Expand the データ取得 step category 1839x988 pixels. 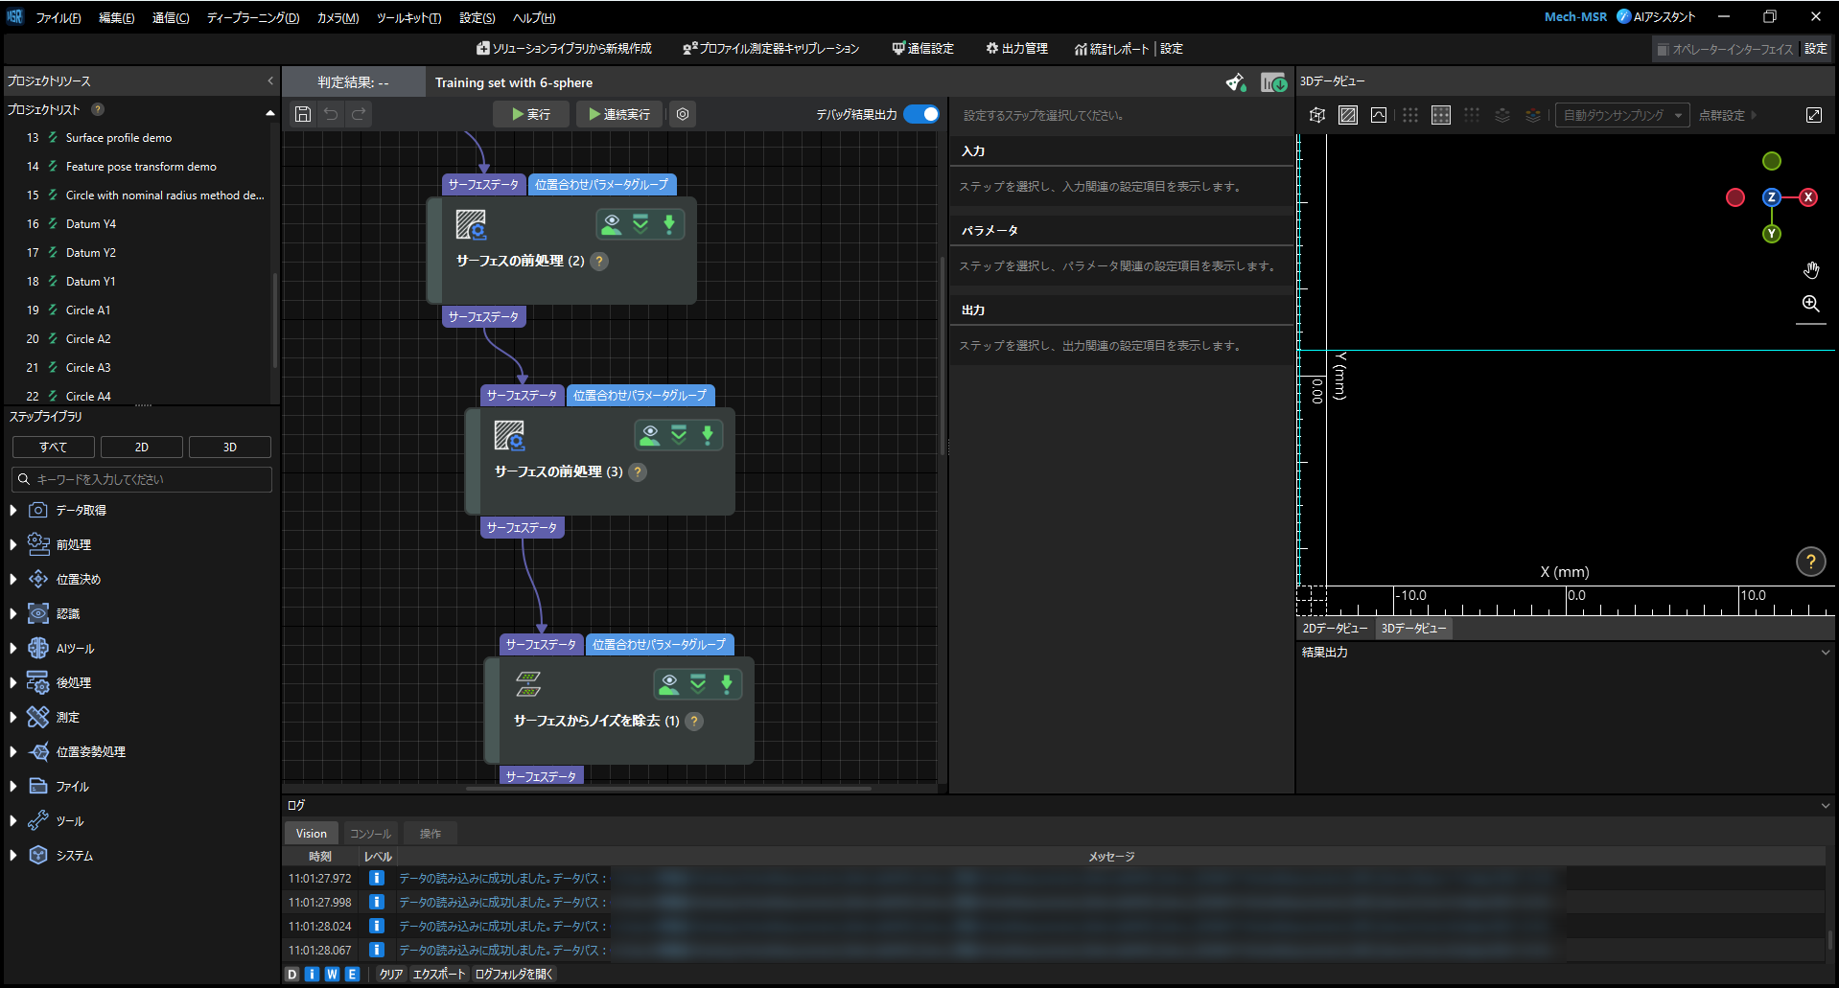tap(13, 510)
